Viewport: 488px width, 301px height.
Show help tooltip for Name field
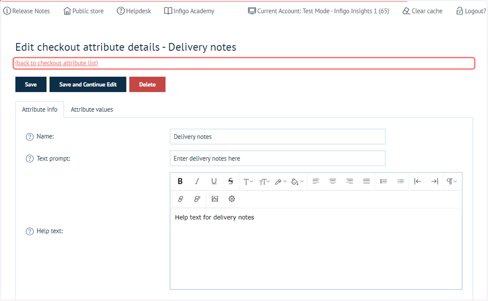(30, 137)
